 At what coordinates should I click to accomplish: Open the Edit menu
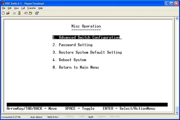10,8
